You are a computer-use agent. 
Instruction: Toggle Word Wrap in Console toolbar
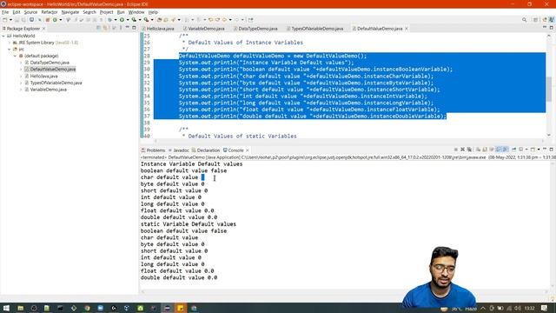492,150
